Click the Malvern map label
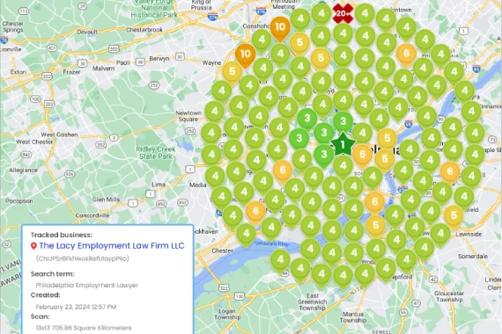The height and width of the screenshot is (334, 502). pyautogui.click(x=103, y=69)
